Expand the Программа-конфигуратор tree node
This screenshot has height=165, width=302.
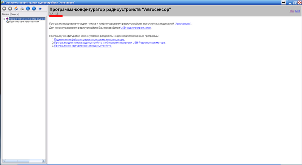point(4,19)
